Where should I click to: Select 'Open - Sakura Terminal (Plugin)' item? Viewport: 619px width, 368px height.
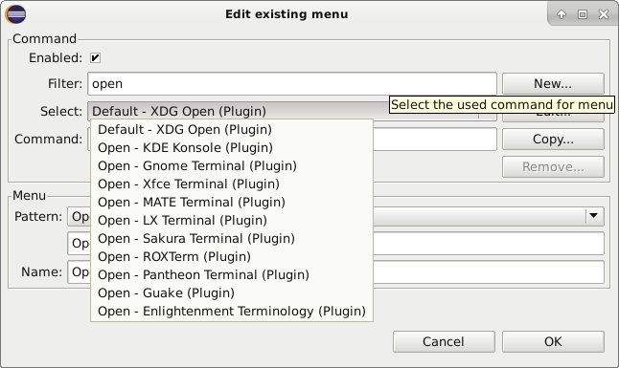[232, 238]
